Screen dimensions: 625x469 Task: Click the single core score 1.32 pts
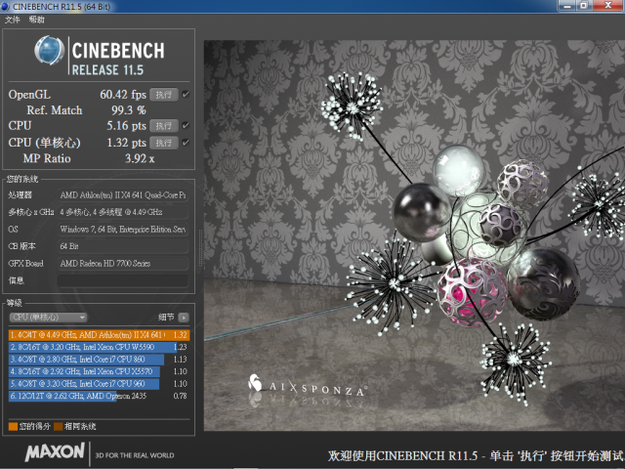126,143
